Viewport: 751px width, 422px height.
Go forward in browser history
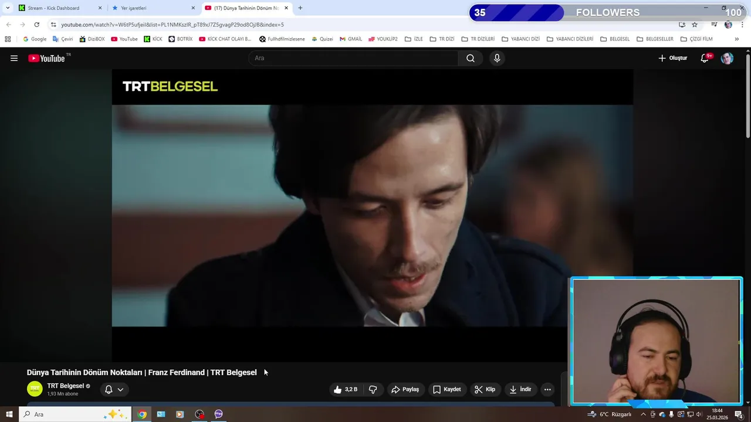pyautogui.click(x=22, y=25)
